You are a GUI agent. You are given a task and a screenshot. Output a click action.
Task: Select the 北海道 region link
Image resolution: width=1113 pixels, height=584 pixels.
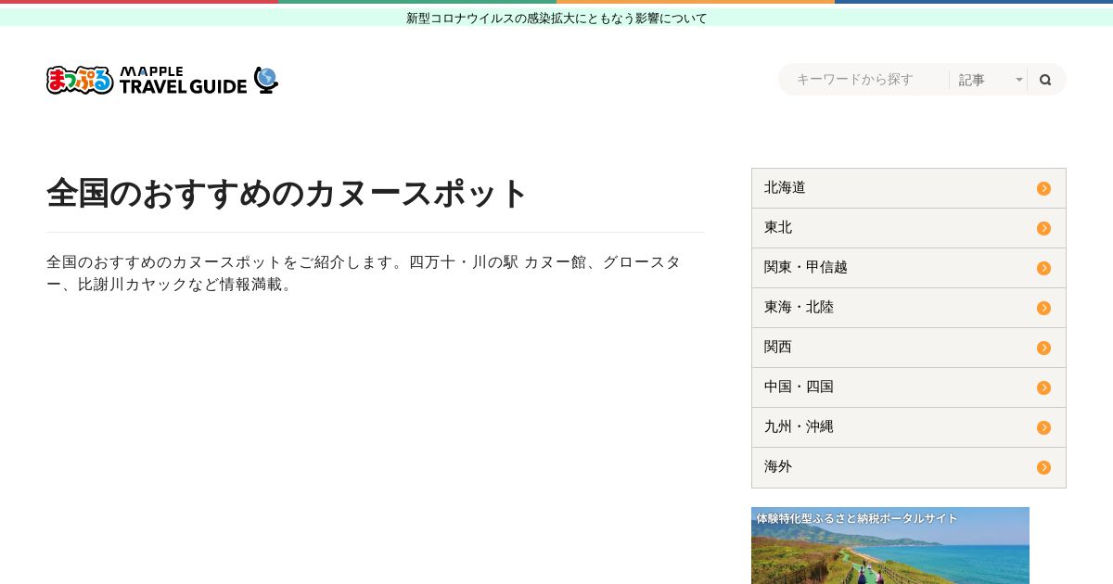(909, 188)
